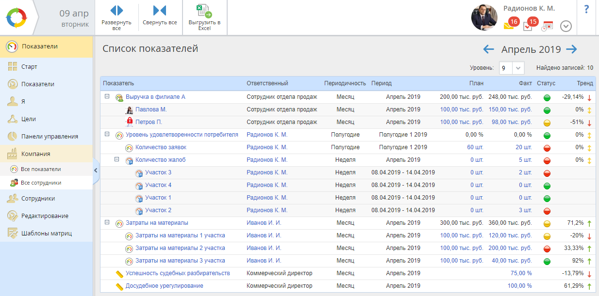599x296 pixels.
Task: Click the Collapse all (Свернуть все) icon
Action: coord(159,10)
